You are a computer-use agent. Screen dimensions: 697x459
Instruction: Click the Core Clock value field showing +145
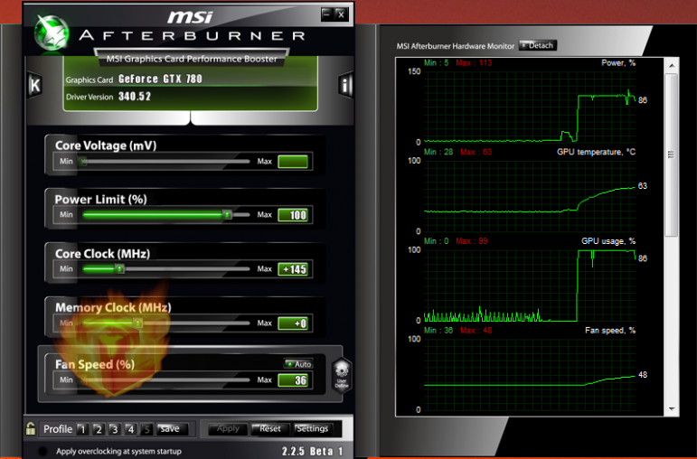click(x=293, y=269)
